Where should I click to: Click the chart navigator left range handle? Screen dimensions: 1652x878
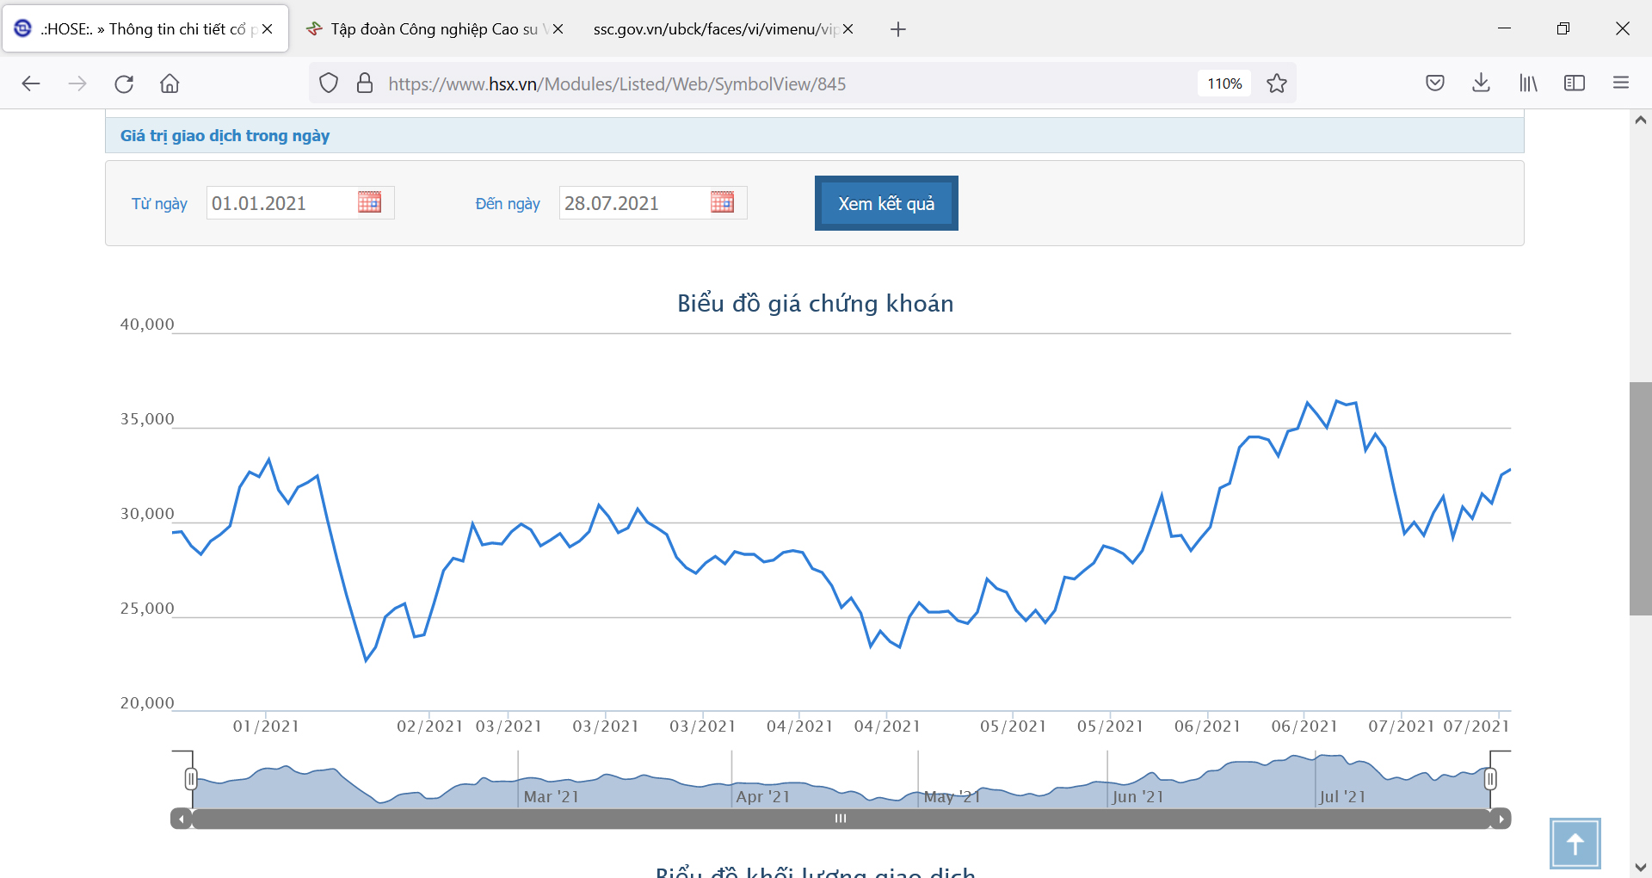pos(191,779)
